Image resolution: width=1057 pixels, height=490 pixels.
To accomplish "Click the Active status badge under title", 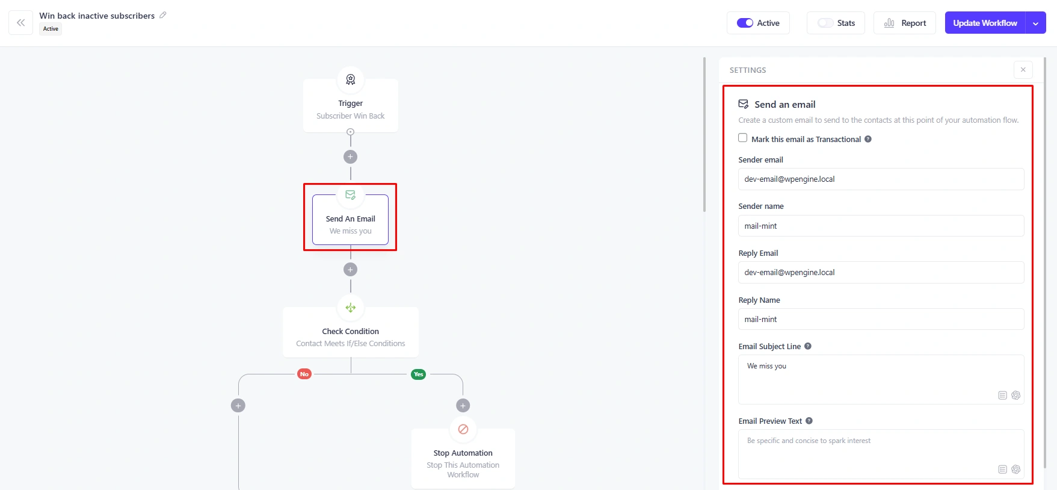I will pyautogui.click(x=51, y=29).
